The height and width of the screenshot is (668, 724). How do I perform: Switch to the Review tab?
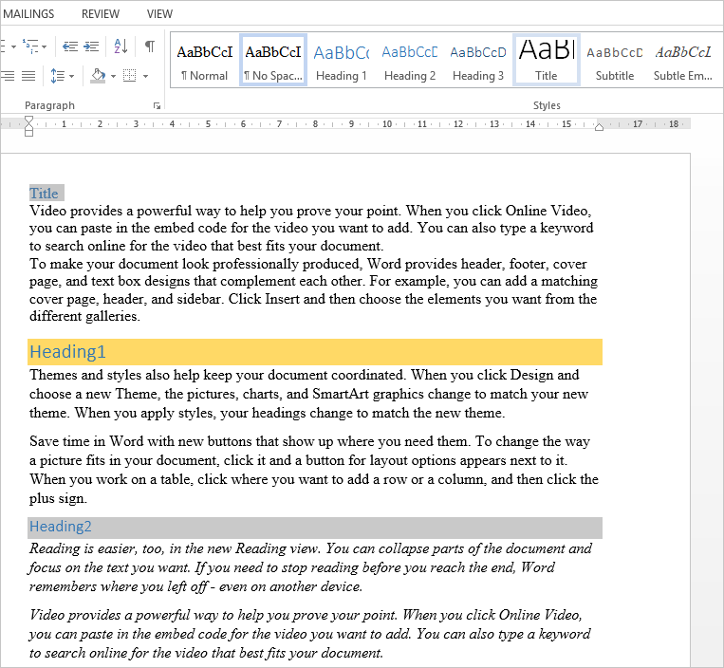click(101, 13)
